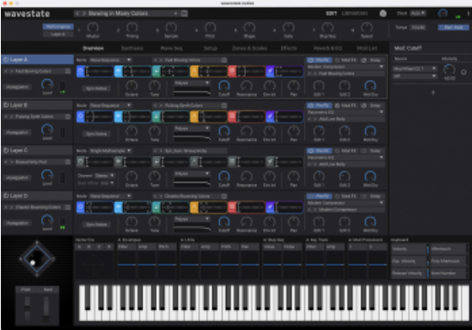Select Layer A's orange lane icon
This screenshot has height=330, width=472.
[x=195, y=72]
